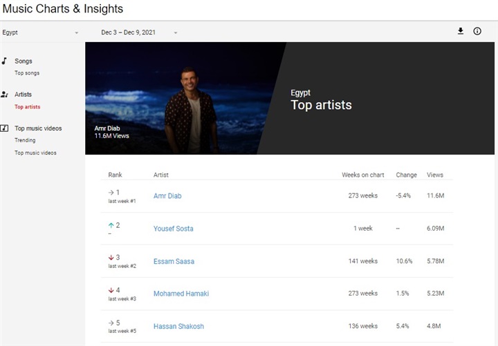Click the Artists person icon in sidebar

[x=4, y=95]
